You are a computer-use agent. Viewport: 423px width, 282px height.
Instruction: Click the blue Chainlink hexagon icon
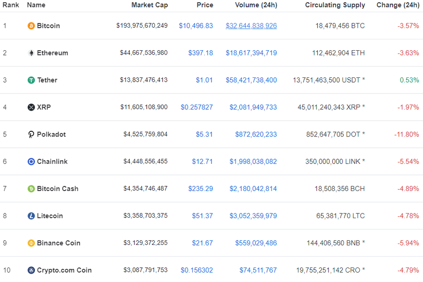[x=31, y=161]
